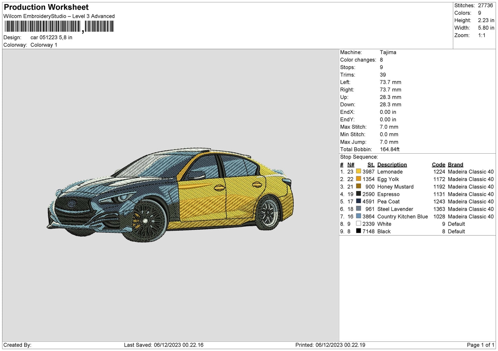Click the embroidered car design preview

click(x=170, y=195)
